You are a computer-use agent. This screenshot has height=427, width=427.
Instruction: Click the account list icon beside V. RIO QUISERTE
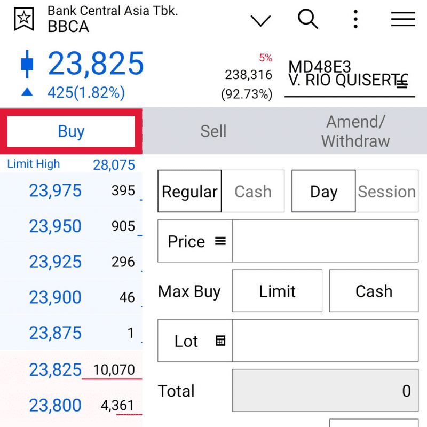coord(403,84)
